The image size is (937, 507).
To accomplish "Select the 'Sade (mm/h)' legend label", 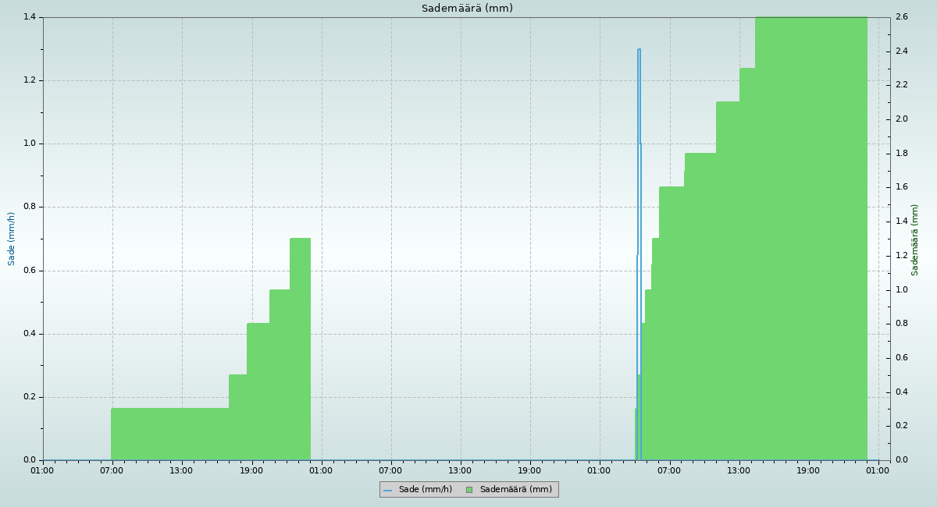I will coord(425,490).
